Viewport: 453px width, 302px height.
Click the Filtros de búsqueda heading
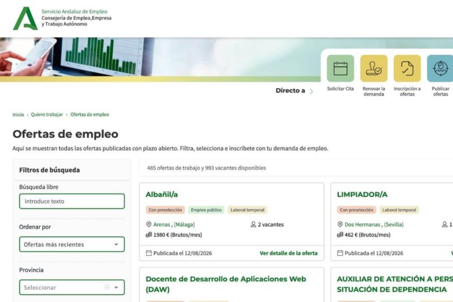tap(49, 170)
